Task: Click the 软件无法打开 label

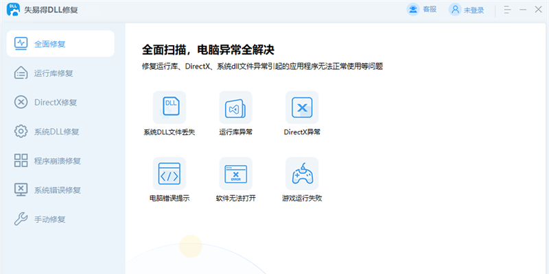Action: click(235, 199)
